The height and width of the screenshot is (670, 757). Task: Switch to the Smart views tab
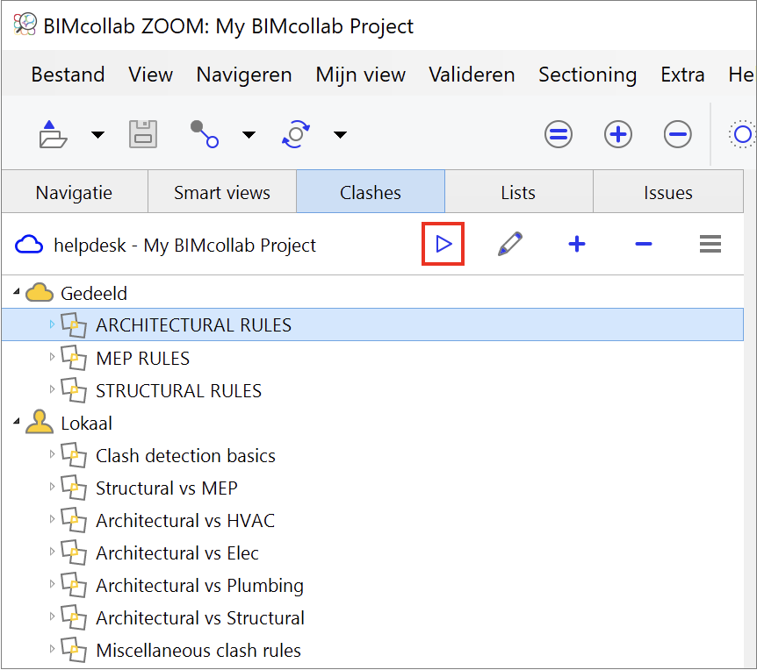222,192
